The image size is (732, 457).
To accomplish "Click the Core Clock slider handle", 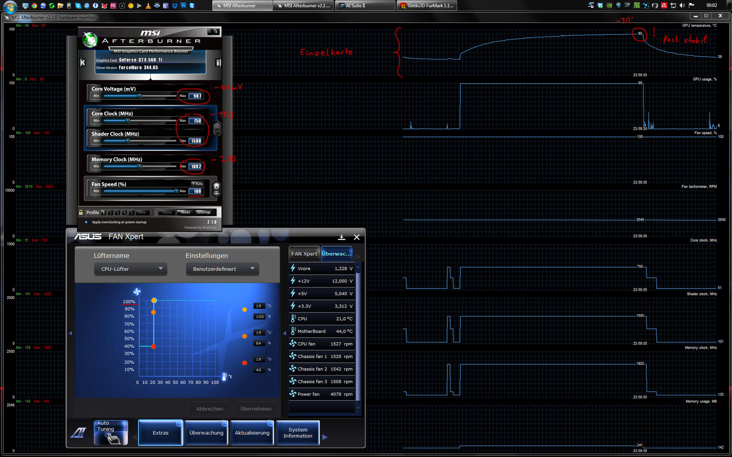I will coord(128,120).
